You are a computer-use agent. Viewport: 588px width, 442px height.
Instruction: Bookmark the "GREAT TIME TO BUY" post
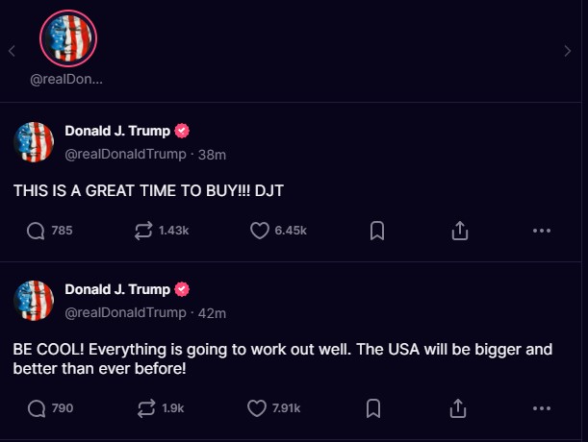377,231
